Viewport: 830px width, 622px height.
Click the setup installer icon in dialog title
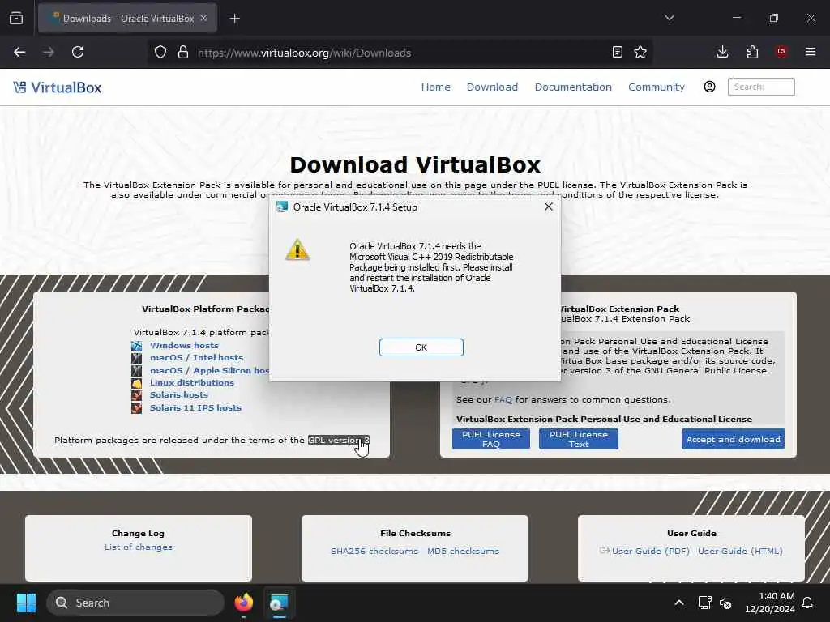click(282, 207)
